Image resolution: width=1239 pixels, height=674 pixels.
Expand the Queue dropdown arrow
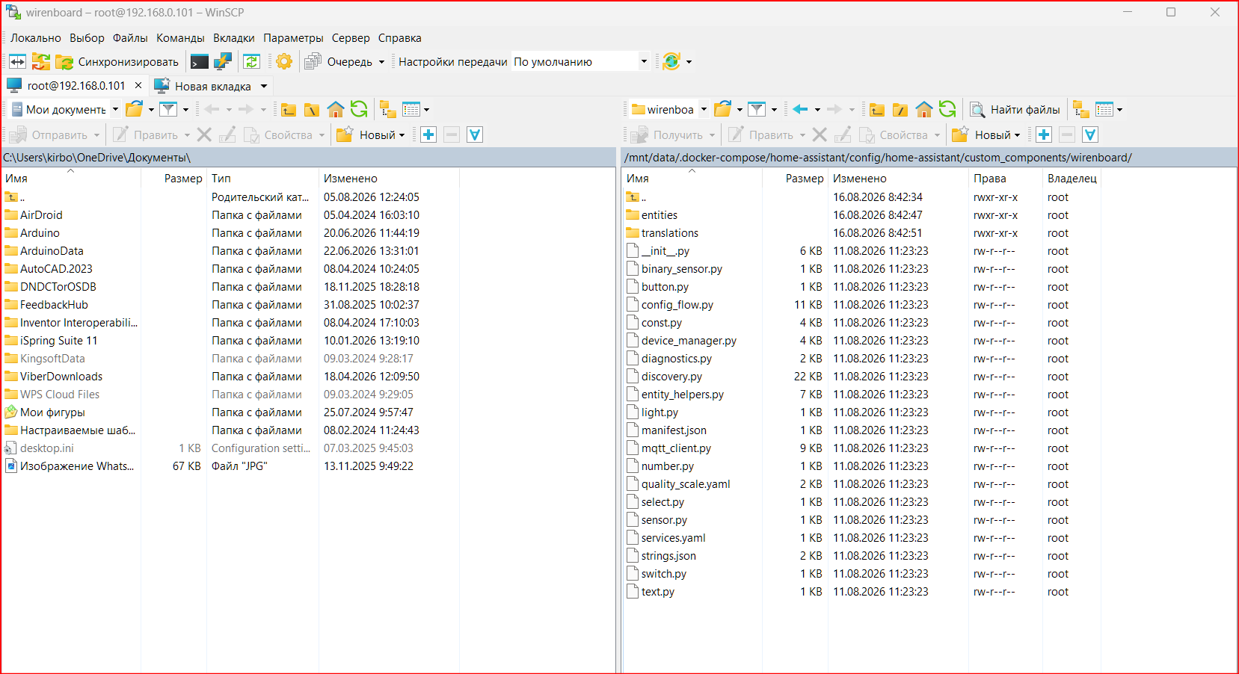(381, 61)
